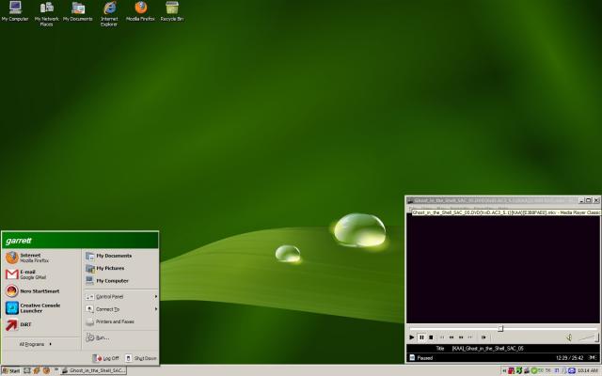Click the red system tray icon

(x=511, y=370)
